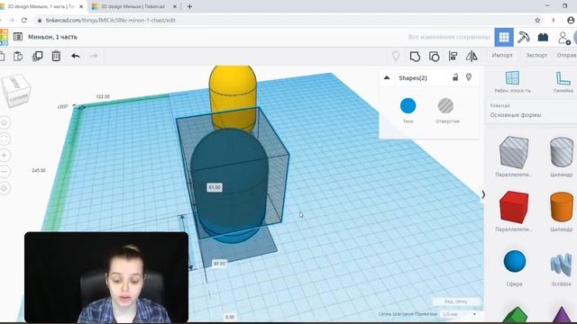This screenshot has height=324, width=577.
Task: Zoom in with plus button
Action: pyautogui.click(x=5, y=156)
